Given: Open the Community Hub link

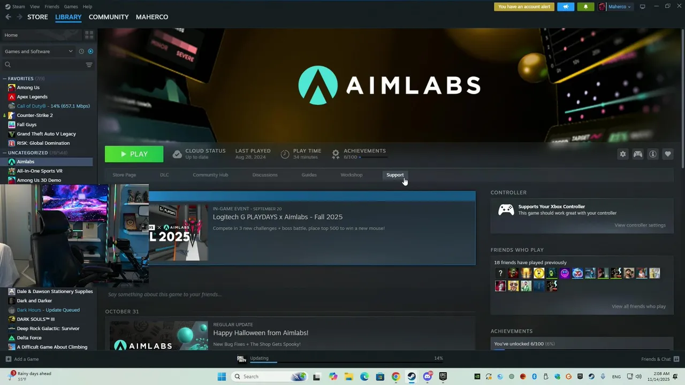Looking at the screenshot, I should [x=210, y=175].
